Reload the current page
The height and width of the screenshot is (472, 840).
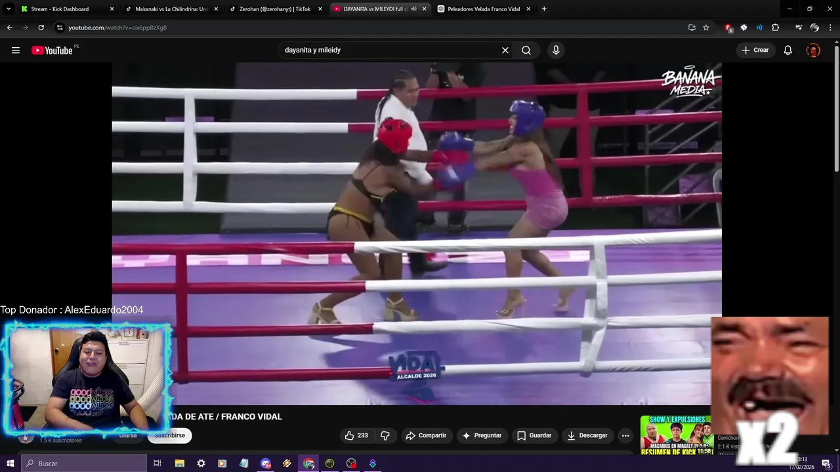point(41,28)
